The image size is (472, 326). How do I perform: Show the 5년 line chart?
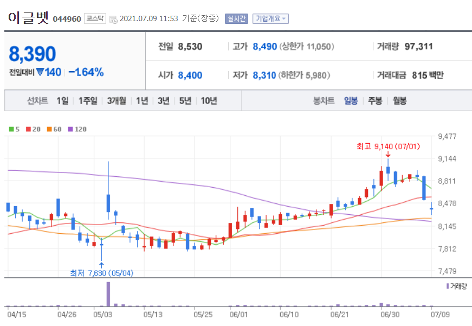[185, 101]
